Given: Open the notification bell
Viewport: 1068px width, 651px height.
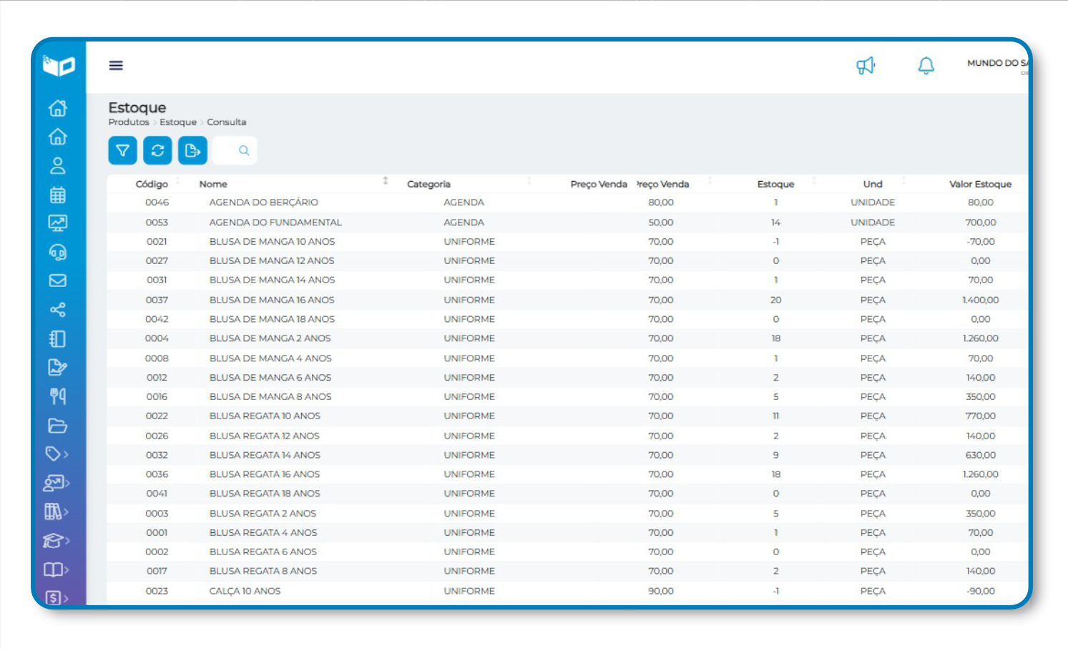Looking at the screenshot, I should point(926,66).
